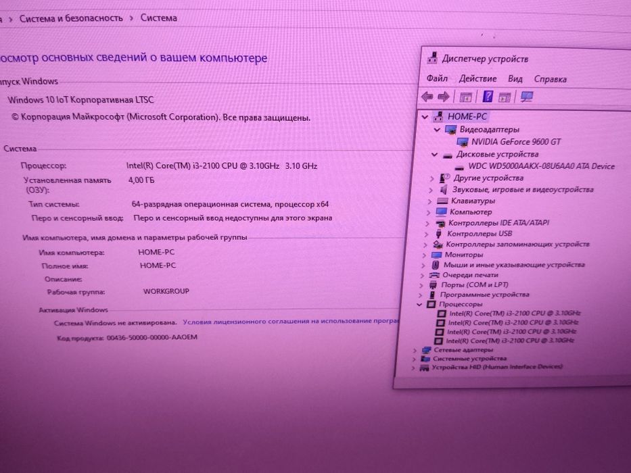The width and height of the screenshot is (631, 473).
Task: Click the Очереди печати printer icon
Action: point(434,275)
